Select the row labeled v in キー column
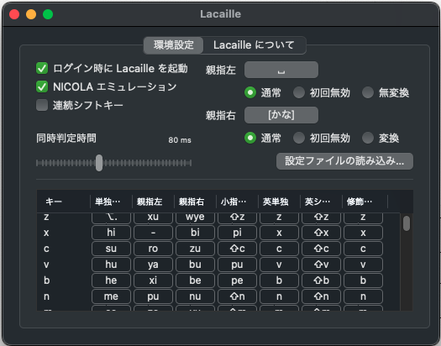The height and width of the screenshot is (346, 441). point(46,265)
